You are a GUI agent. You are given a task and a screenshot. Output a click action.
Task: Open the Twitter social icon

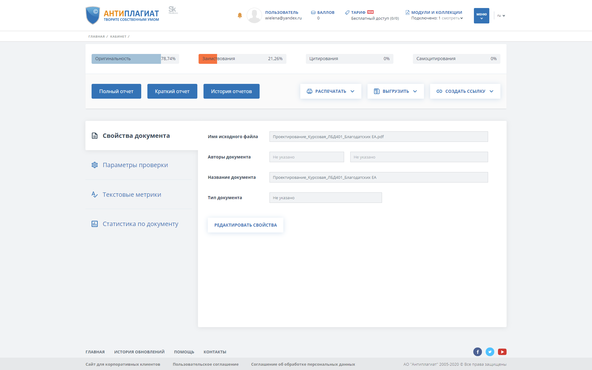[x=490, y=352]
